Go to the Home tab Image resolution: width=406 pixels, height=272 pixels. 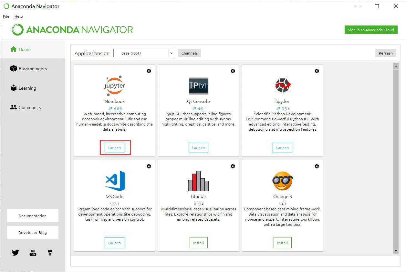(x=33, y=49)
